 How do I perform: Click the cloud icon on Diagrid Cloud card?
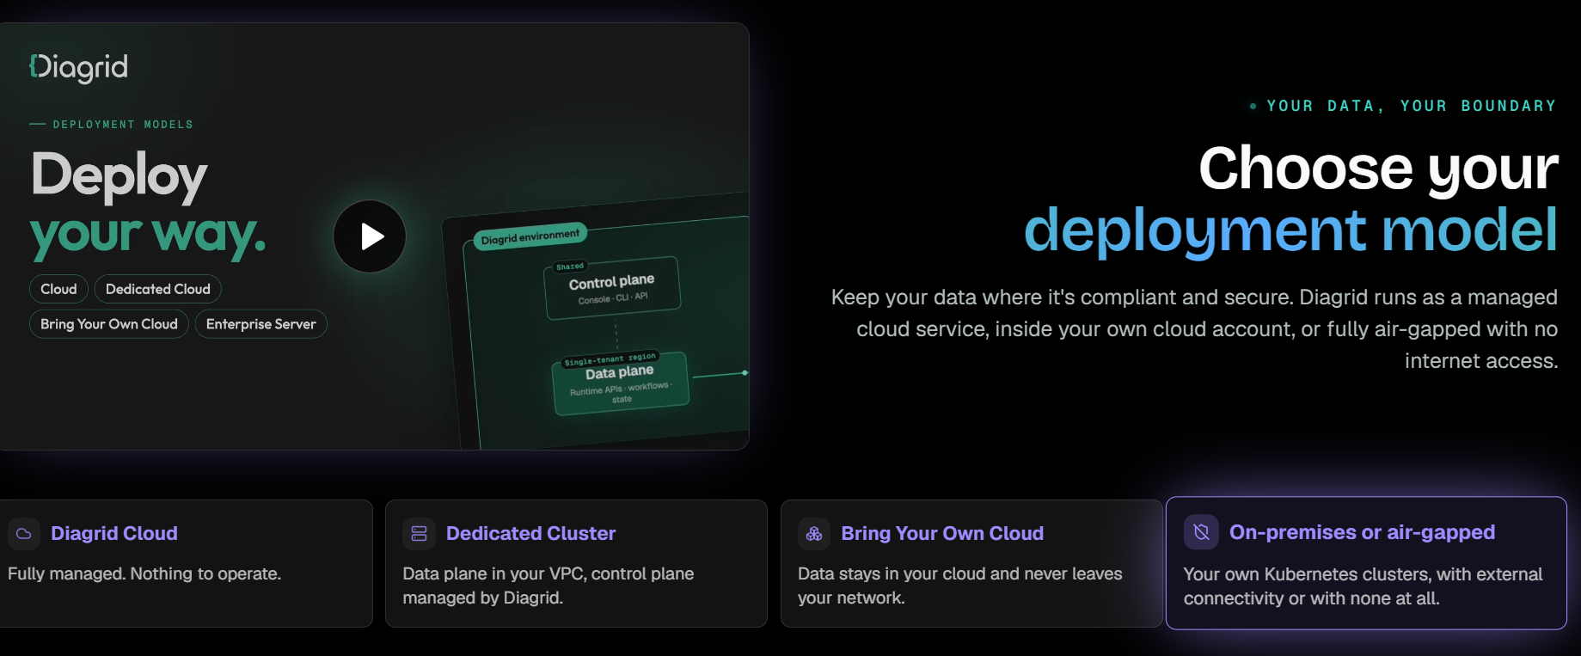point(24,534)
